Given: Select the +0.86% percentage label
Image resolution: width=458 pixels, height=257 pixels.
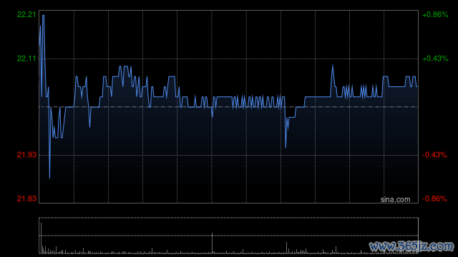Looking at the screenshot, I should click(x=435, y=14).
